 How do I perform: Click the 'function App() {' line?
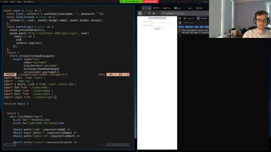[16, 103]
